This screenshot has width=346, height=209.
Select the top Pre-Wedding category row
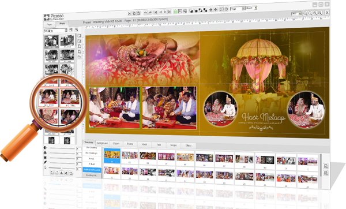[x=92, y=147]
